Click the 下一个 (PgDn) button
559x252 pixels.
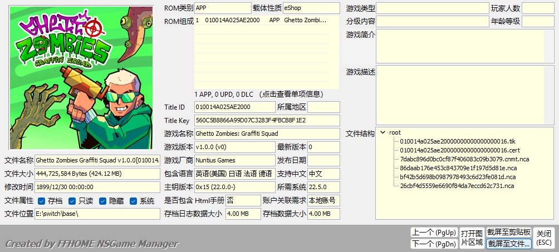(434, 244)
